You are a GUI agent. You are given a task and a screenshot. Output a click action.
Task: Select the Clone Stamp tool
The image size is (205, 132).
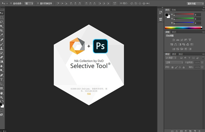point(2,48)
